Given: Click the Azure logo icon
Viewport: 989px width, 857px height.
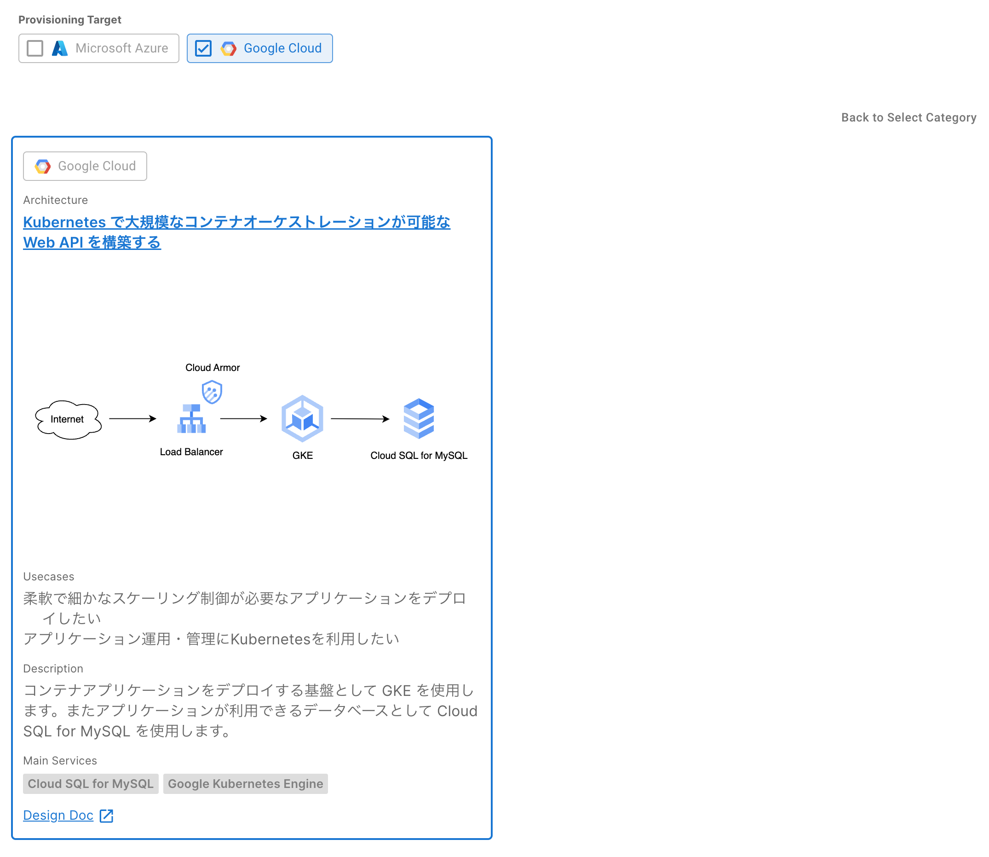Looking at the screenshot, I should click(60, 48).
